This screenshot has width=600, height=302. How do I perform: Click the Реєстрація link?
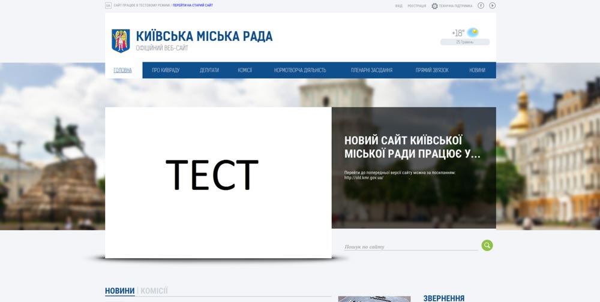click(x=416, y=6)
